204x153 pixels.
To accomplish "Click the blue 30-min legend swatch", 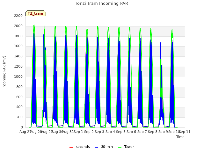I will [96, 147].
